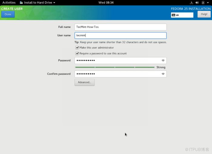Reveal Password with the eye icon
This screenshot has width=212, height=154.
point(163,61)
